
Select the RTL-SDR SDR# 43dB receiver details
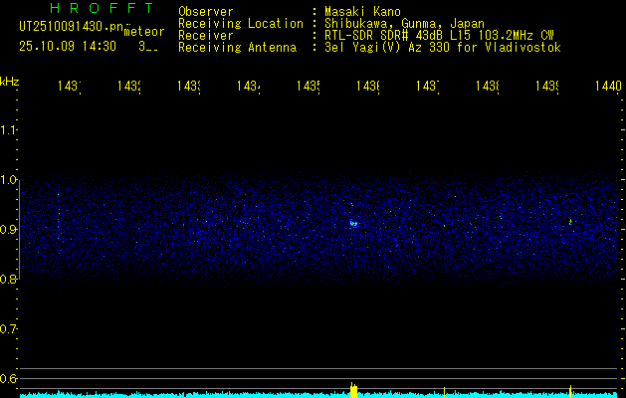tap(439, 36)
